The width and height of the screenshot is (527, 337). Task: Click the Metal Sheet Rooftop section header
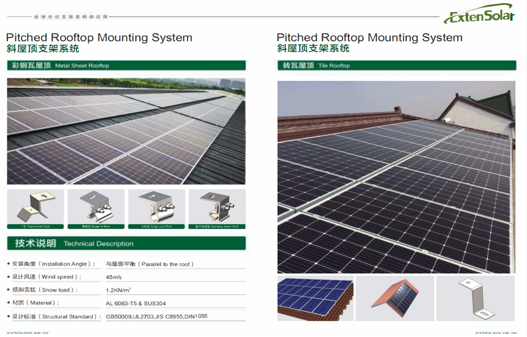click(126, 66)
